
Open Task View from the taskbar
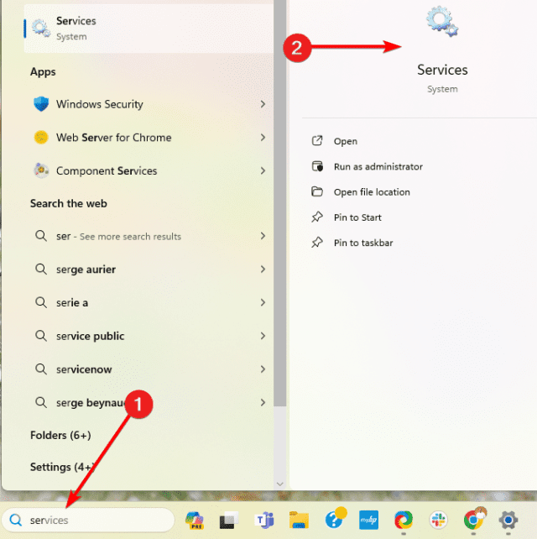[x=228, y=520]
